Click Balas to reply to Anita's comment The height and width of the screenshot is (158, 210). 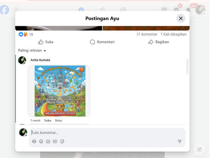[58, 120]
